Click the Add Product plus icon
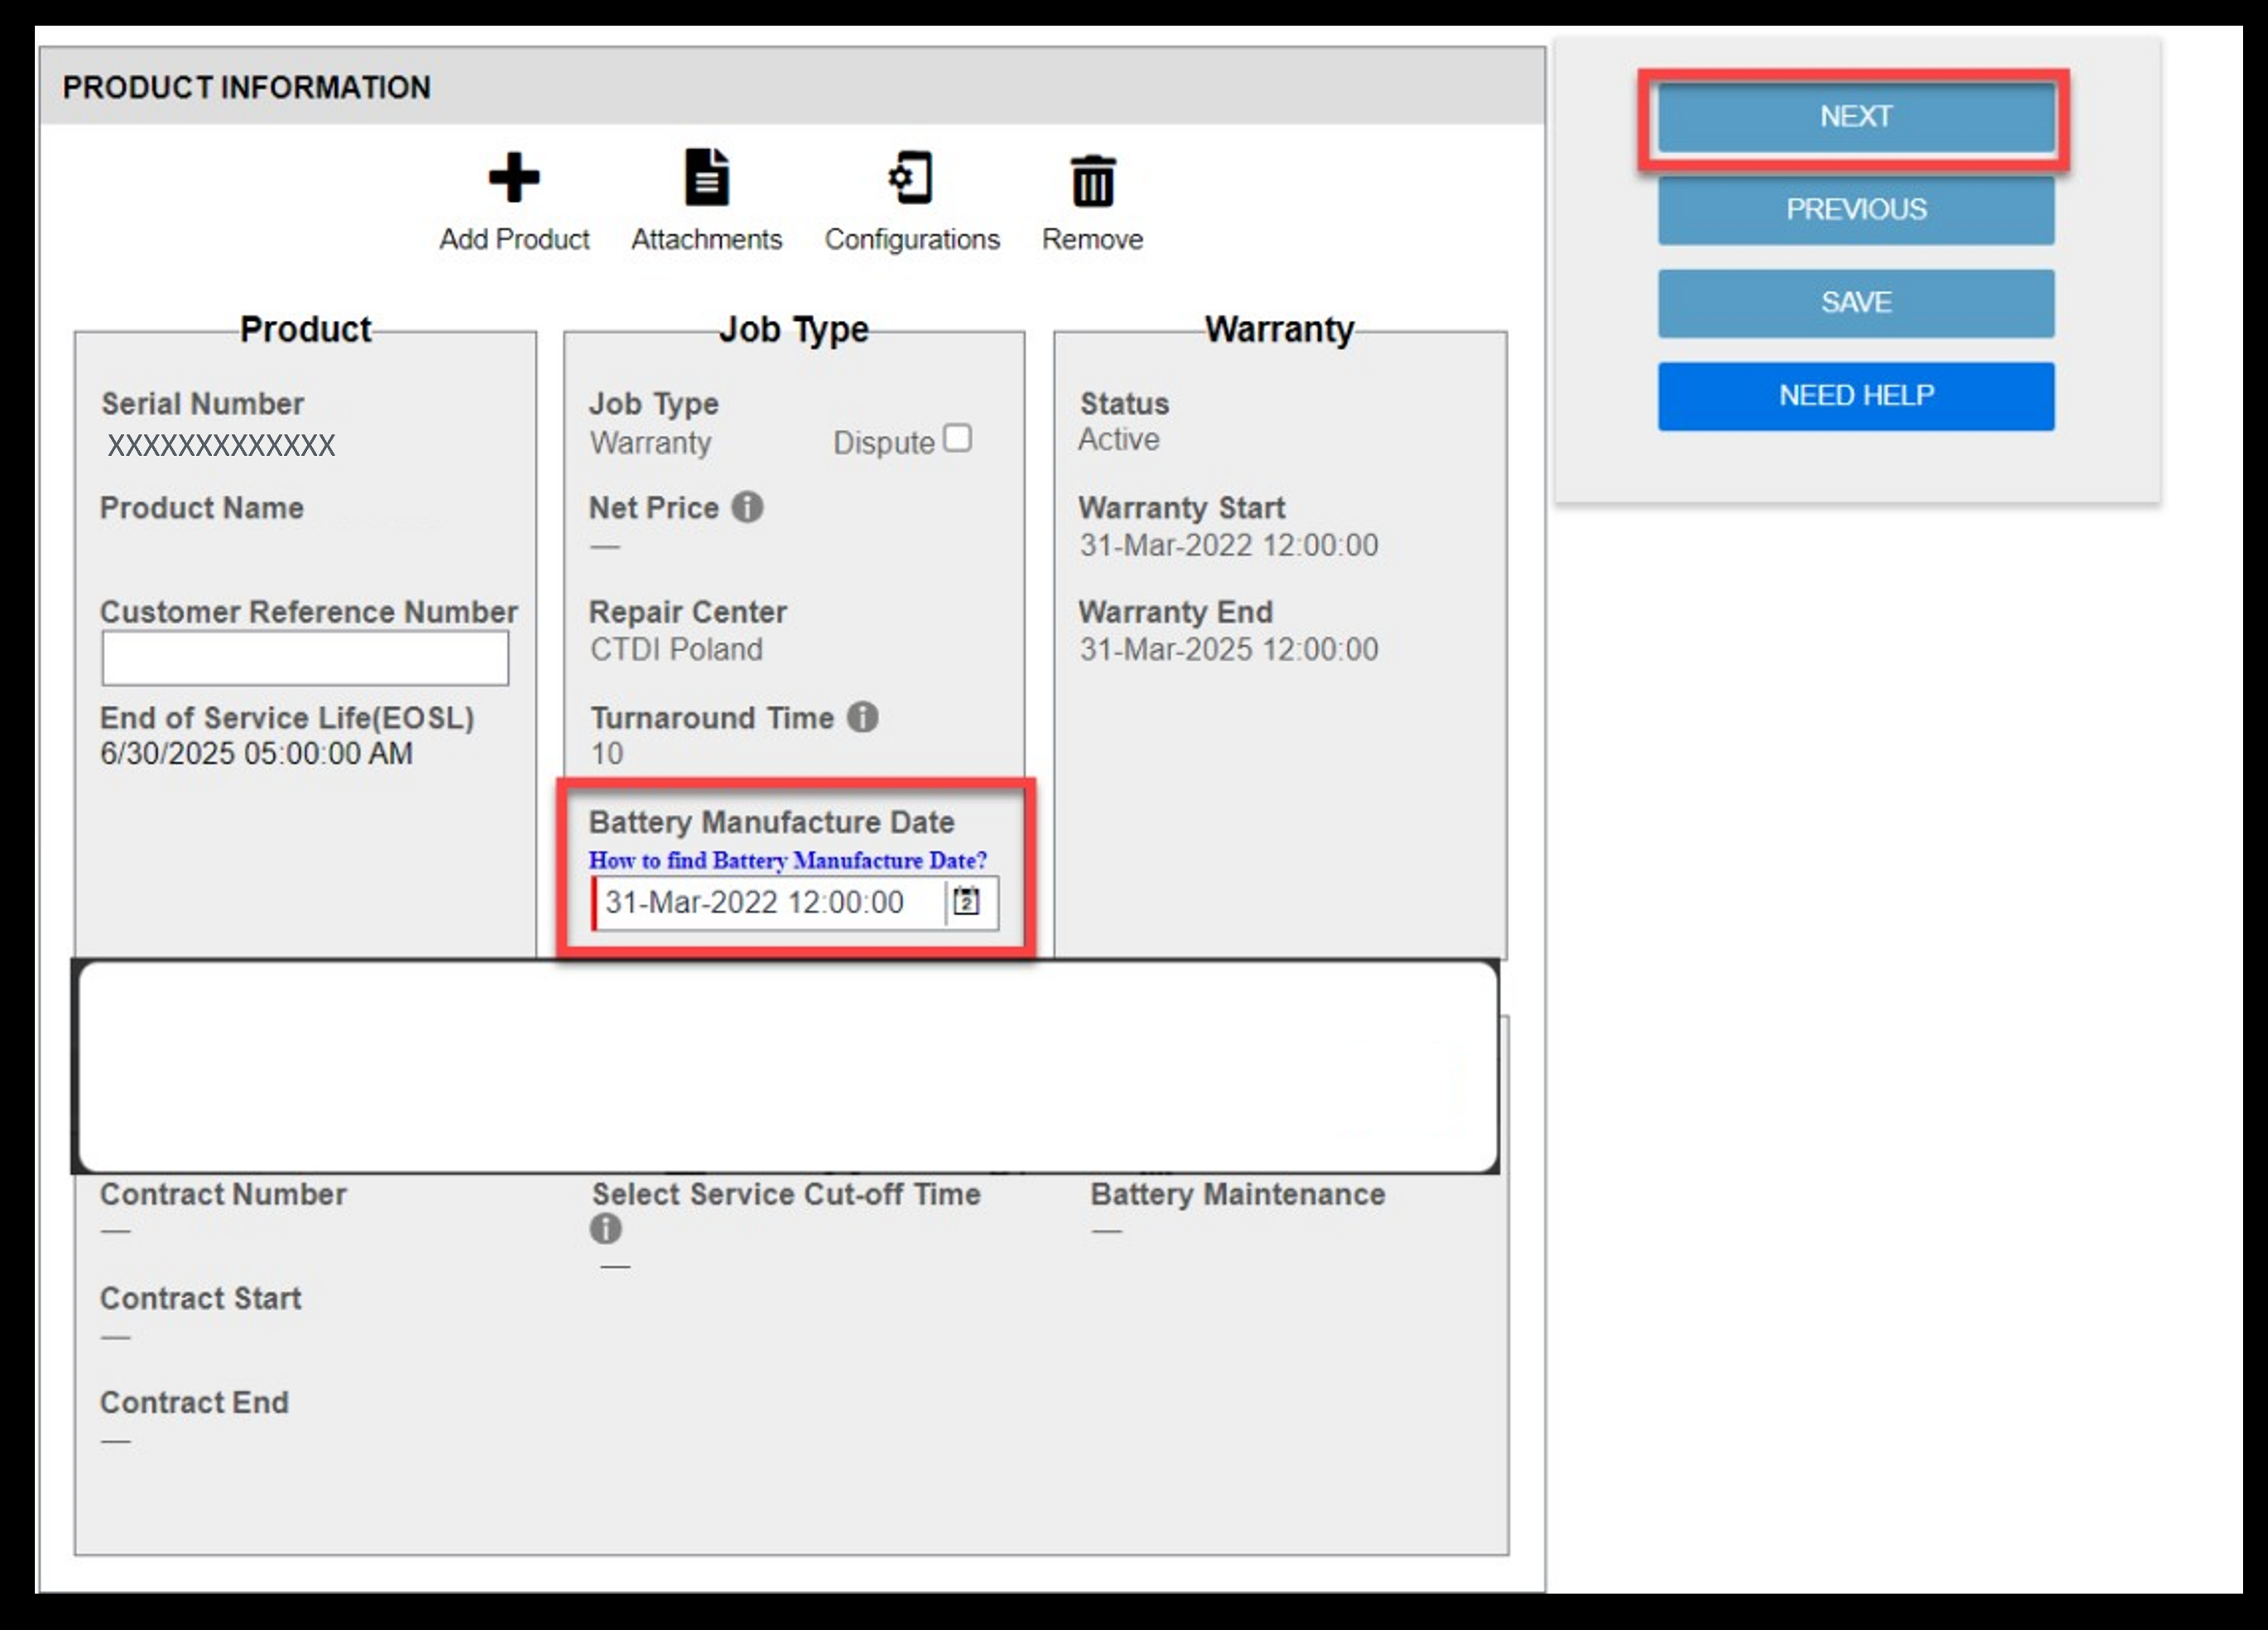The height and width of the screenshot is (1630, 2268). [x=514, y=179]
